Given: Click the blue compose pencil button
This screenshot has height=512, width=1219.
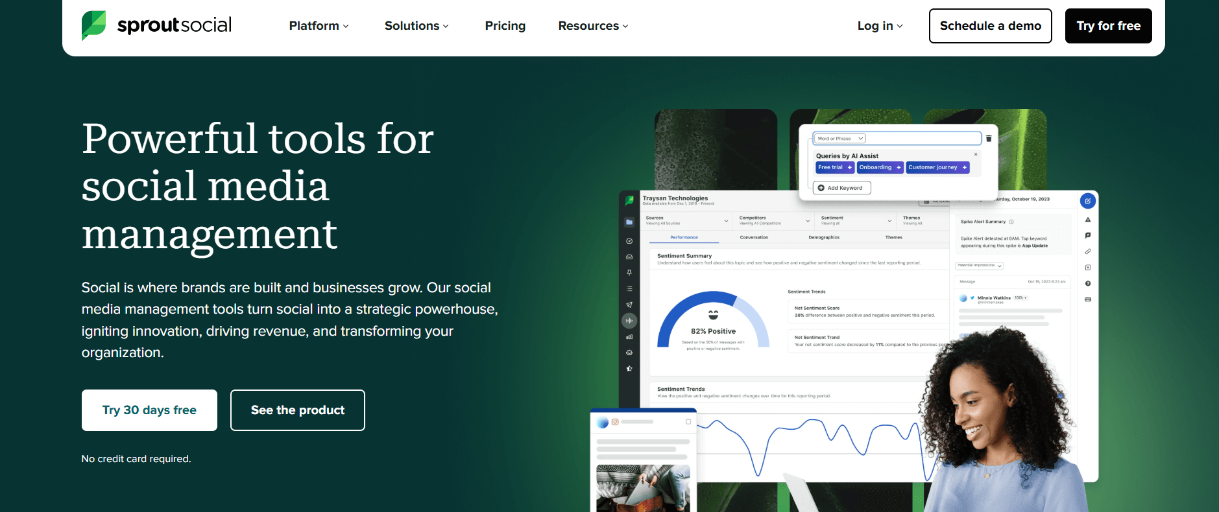Looking at the screenshot, I should tap(1088, 201).
